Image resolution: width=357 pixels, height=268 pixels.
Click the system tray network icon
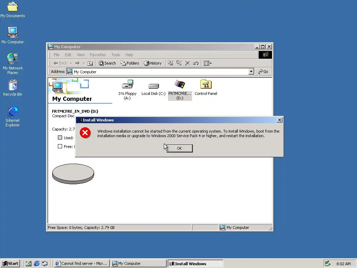point(327,263)
